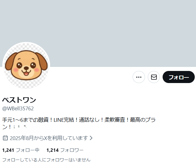Screen dimensions: 196x167
Task: Click the gray header banner image
Action: 98,33
